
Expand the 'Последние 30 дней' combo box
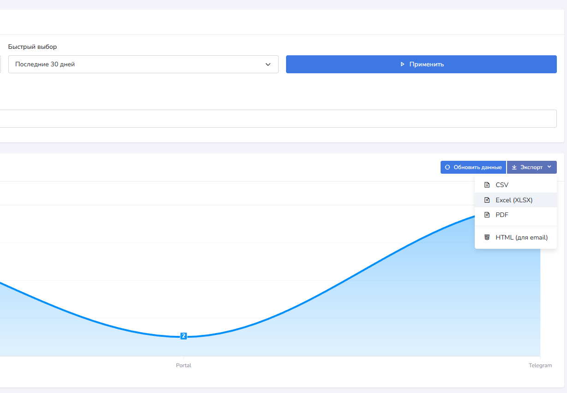138,65
